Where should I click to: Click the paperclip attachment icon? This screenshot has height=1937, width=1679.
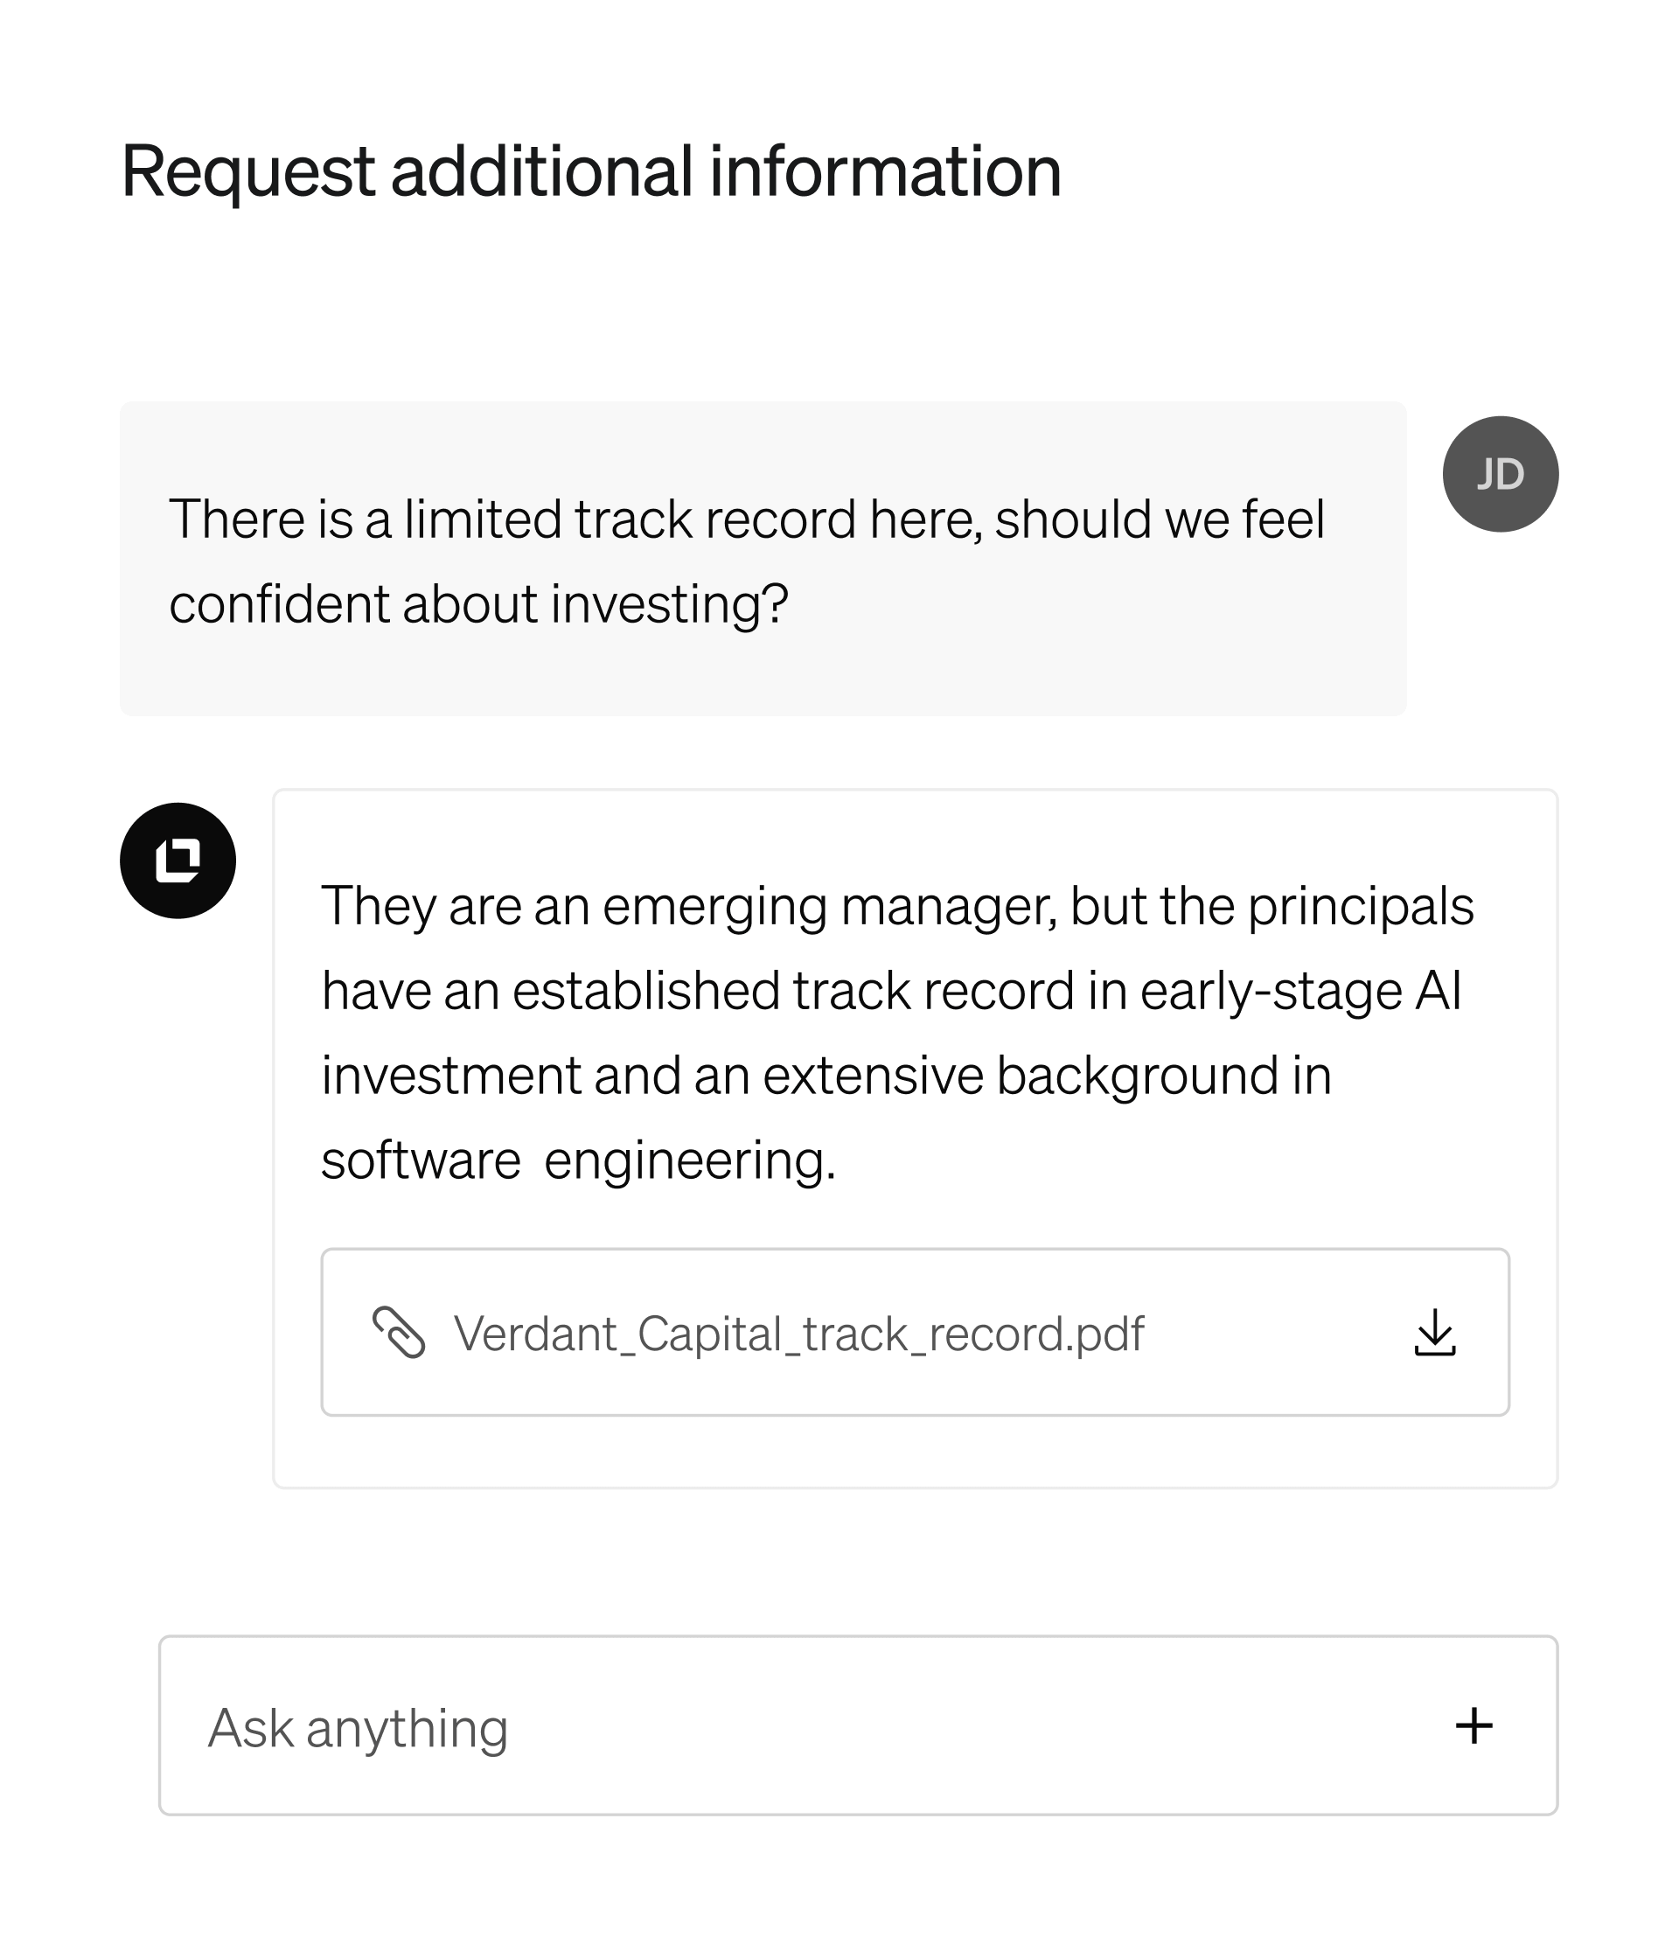click(399, 1332)
